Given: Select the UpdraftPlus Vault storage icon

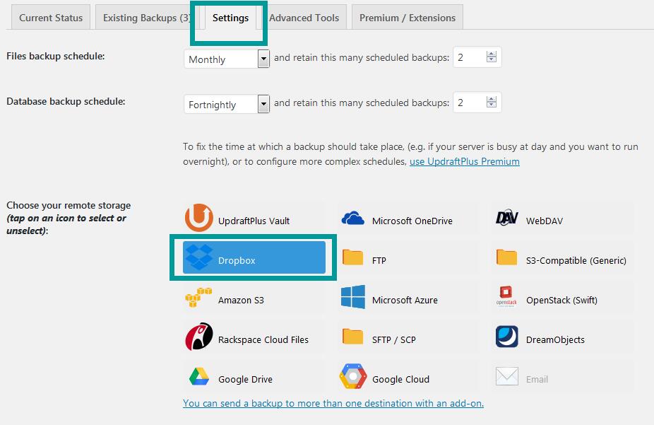Looking at the screenshot, I should (x=198, y=219).
